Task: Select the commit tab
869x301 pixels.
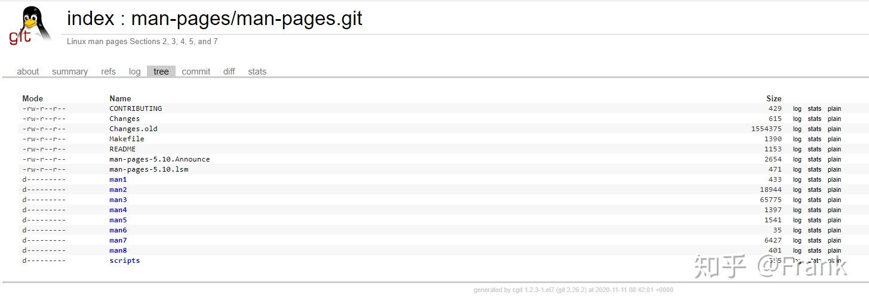Action: tap(196, 72)
